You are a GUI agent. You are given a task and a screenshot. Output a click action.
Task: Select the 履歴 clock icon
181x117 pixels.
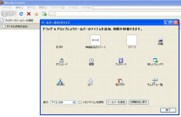[x=91, y=62]
